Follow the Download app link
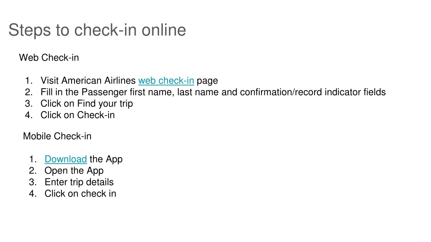This screenshot has width=431, height=242. click(x=66, y=159)
